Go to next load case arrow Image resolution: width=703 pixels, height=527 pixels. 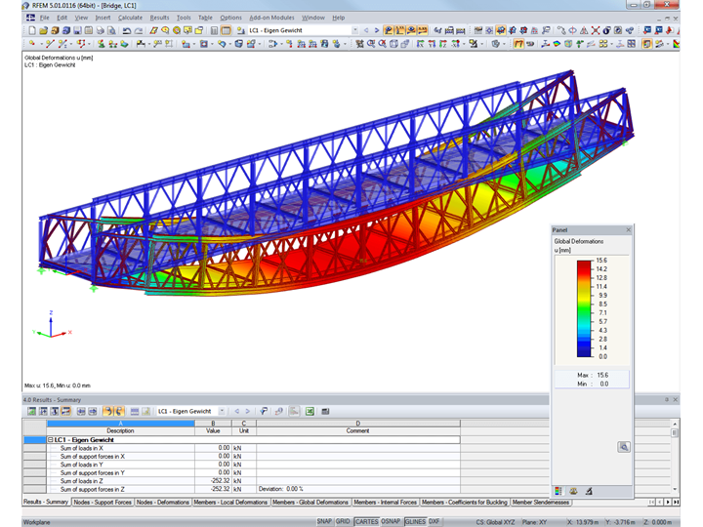coord(377,30)
